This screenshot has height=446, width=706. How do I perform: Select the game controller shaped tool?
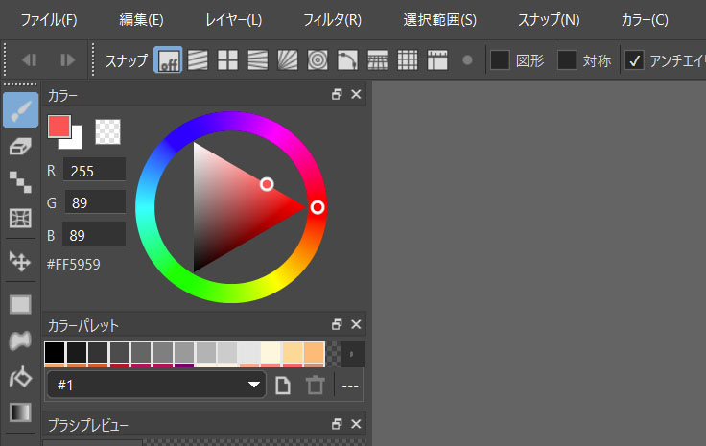20,340
